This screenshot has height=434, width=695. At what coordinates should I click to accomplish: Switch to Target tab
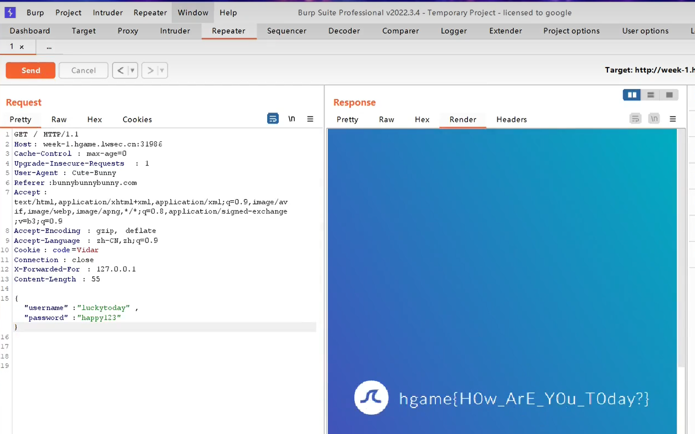84,31
